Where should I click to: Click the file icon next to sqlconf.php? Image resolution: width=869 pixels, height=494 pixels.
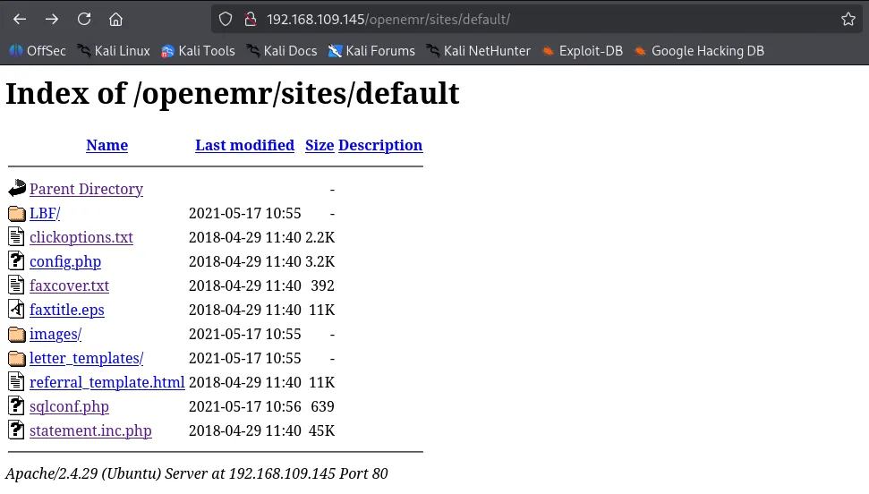(17, 406)
